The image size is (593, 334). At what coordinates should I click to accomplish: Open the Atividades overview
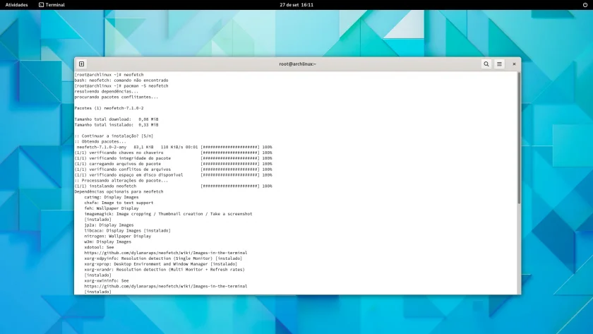[17, 5]
